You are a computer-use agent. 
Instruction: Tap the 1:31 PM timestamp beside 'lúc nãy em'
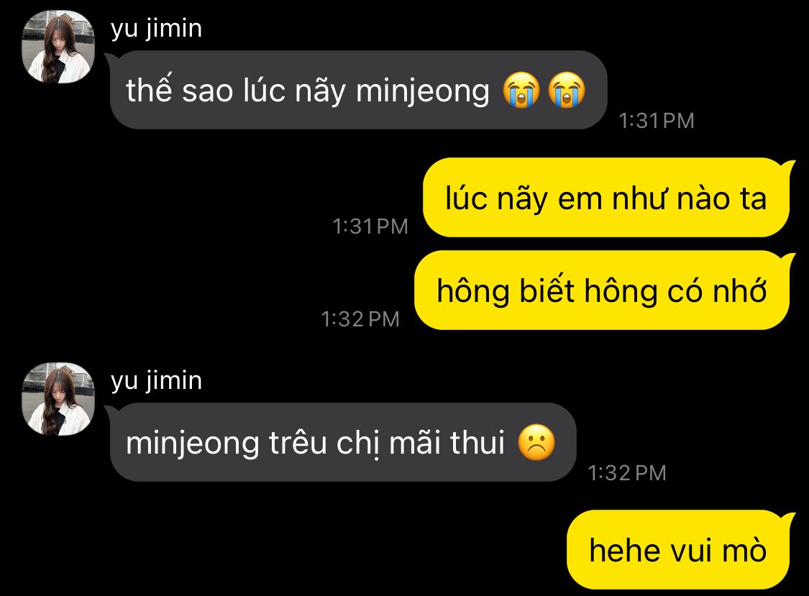pyautogui.click(x=370, y=226)
